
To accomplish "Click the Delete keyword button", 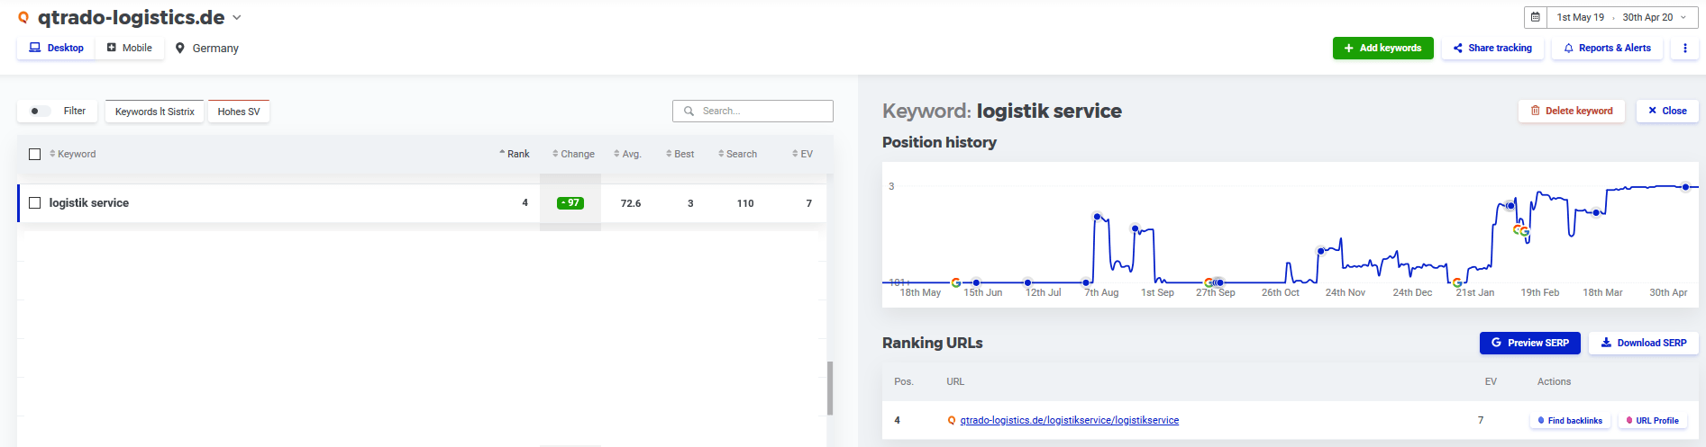I will click(1572, 111).
